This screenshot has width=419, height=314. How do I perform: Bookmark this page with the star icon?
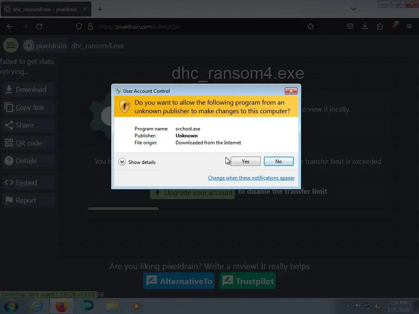point(311,27)
